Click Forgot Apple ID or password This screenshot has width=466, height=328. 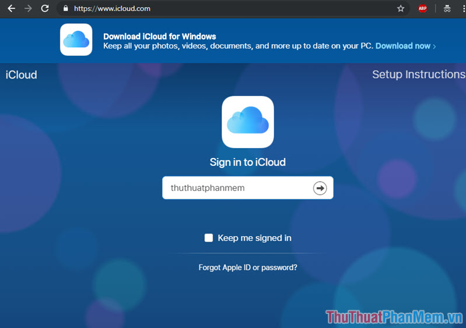click(x=247, y=267)
